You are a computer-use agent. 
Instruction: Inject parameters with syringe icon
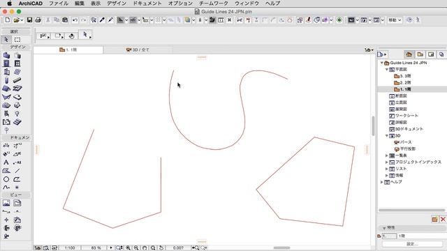(x=110, y=20)
